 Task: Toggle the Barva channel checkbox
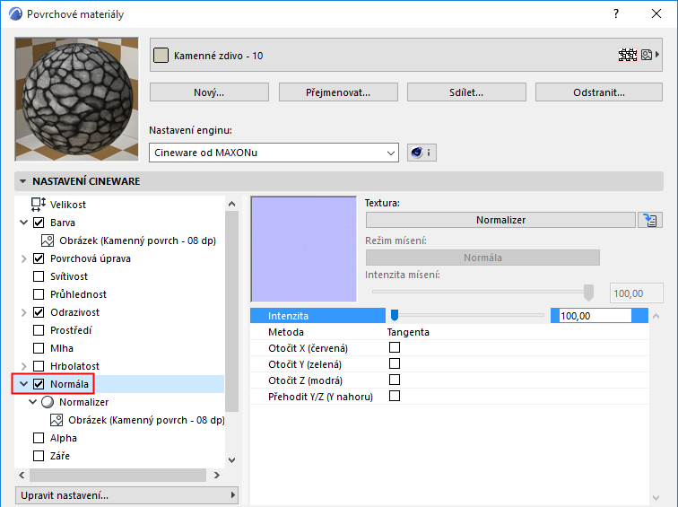39,223
